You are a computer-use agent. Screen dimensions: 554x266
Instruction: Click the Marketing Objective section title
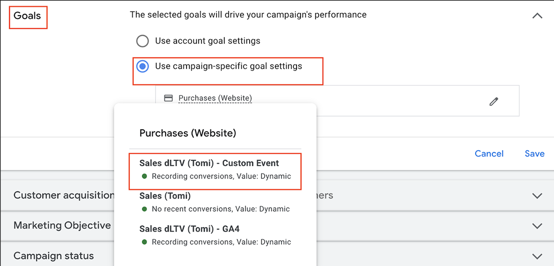click(62, 226)
